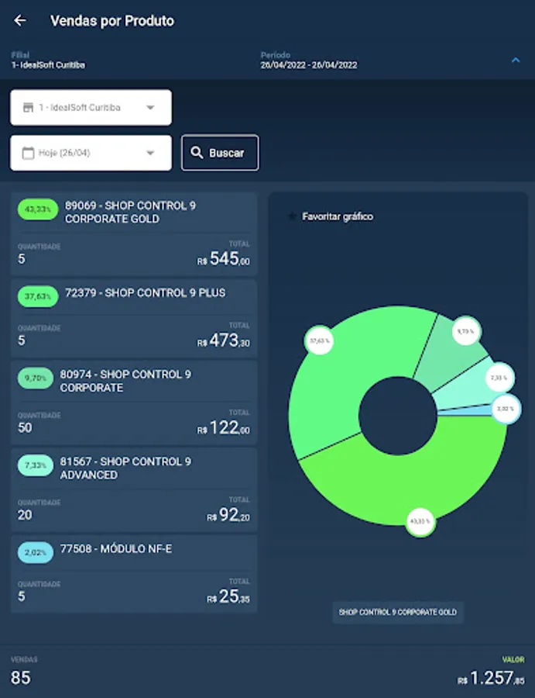
Task: Select the 9,70% badge in product list
Action: (36, 378)
